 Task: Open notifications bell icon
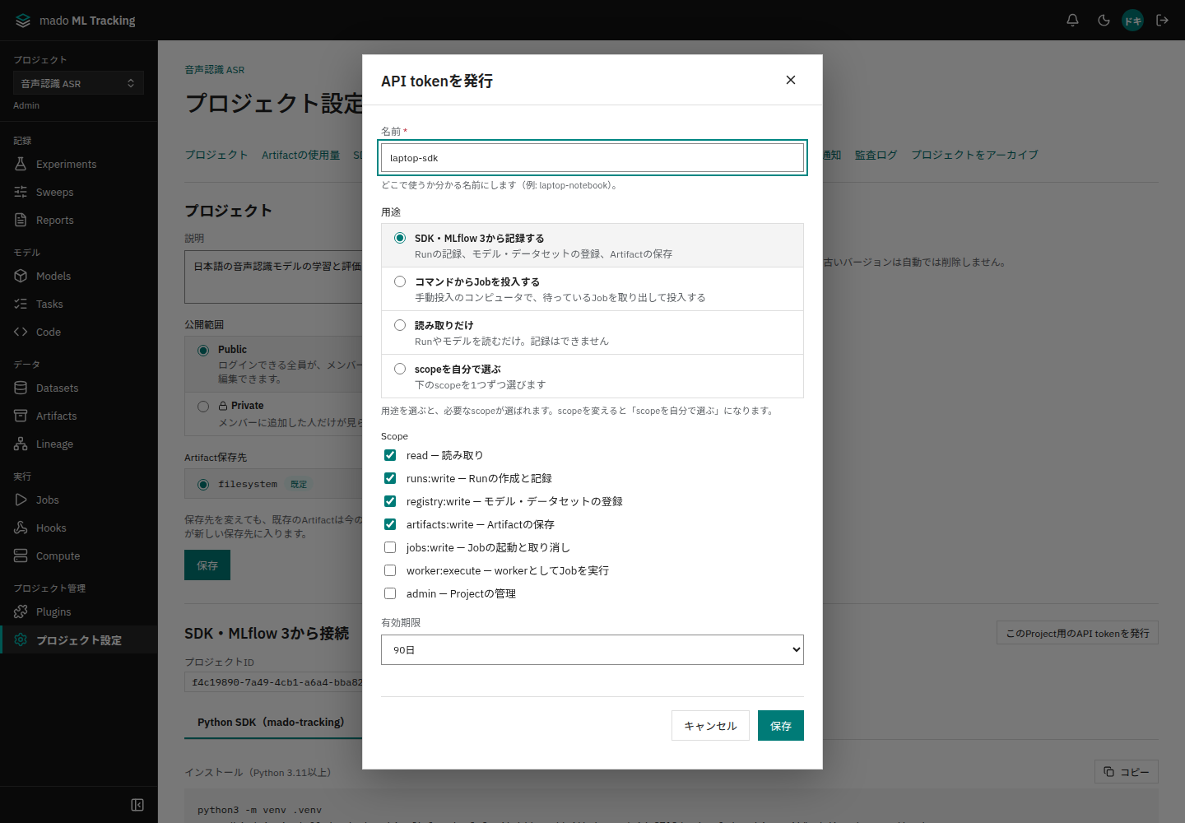[x=1072, y=21]
